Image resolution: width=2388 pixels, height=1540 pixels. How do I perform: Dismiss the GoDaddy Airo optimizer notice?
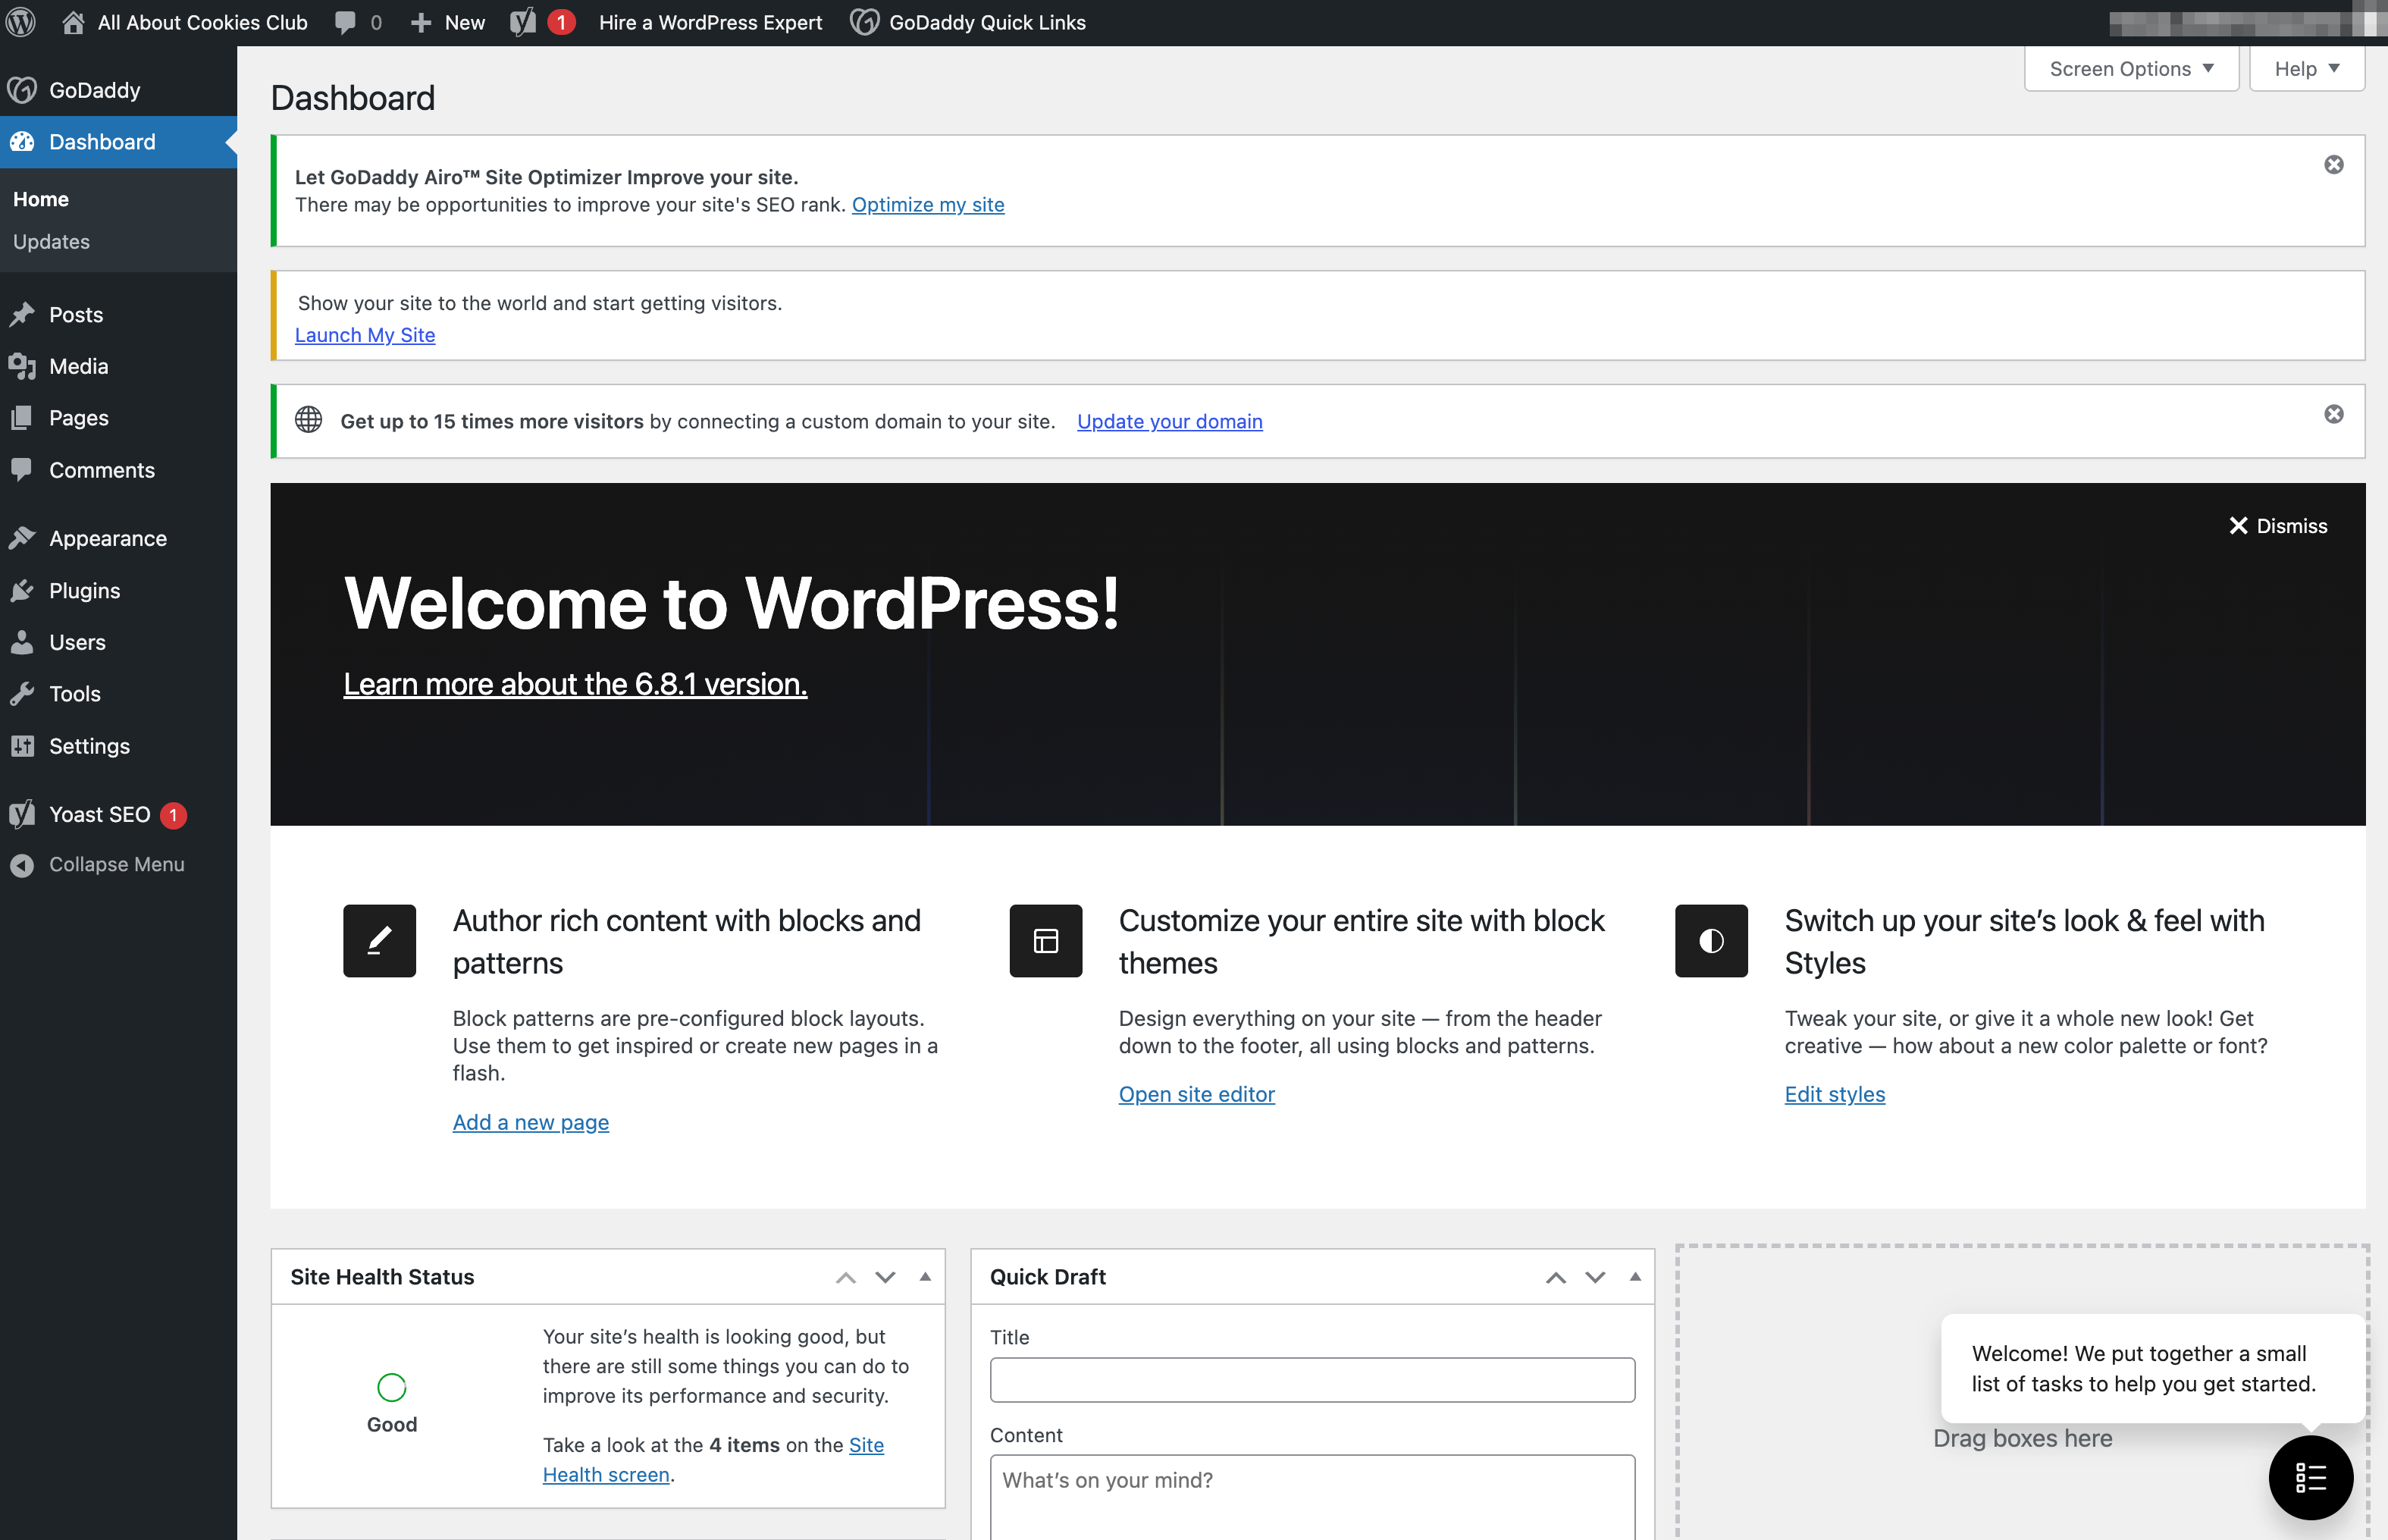2334,165
